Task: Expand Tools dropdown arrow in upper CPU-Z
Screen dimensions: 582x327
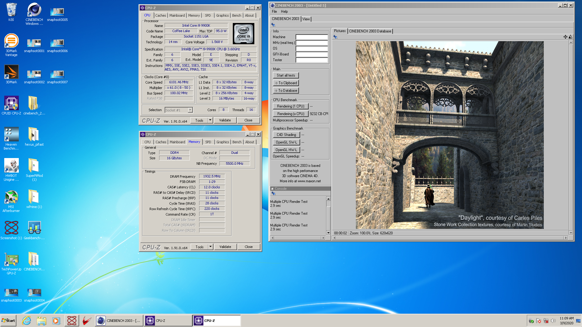Action: pyautogui.click(x=210, y=120)
